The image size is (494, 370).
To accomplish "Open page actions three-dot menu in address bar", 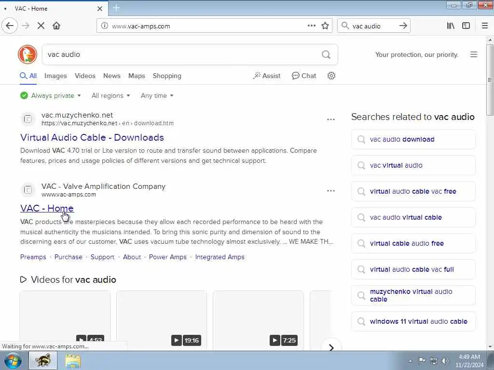I will (311, 26).
